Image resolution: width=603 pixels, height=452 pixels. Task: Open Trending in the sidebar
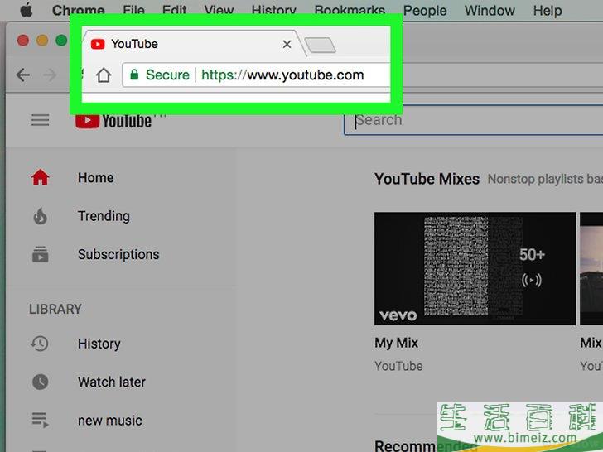(104, 216)
